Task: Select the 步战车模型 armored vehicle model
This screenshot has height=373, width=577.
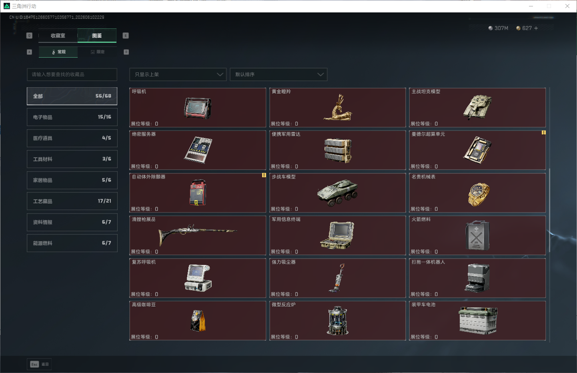Action: [x=338, y=193]
